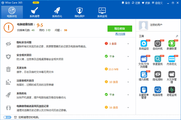
Task: Click the orange exclamation health icon
Action: (8, 28)
